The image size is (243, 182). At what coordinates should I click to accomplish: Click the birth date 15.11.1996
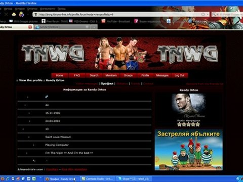click(53, 113)
